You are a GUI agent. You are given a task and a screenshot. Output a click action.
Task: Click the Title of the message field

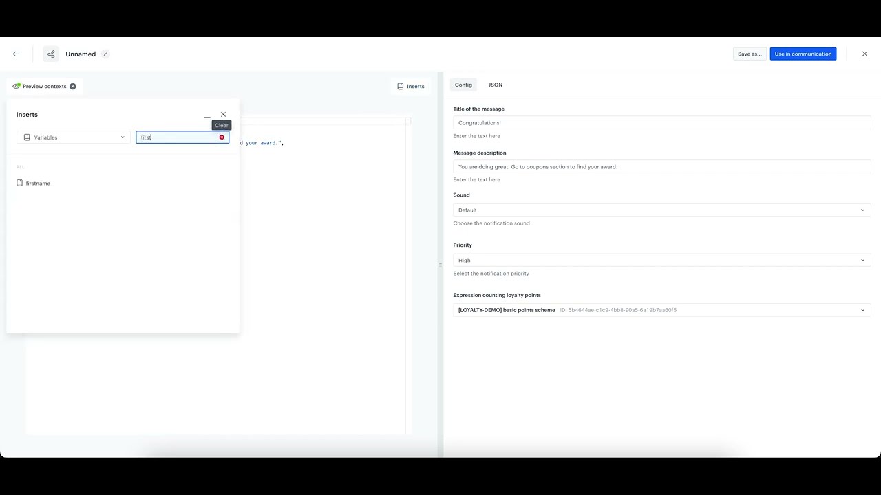click(x=661, y=122)
